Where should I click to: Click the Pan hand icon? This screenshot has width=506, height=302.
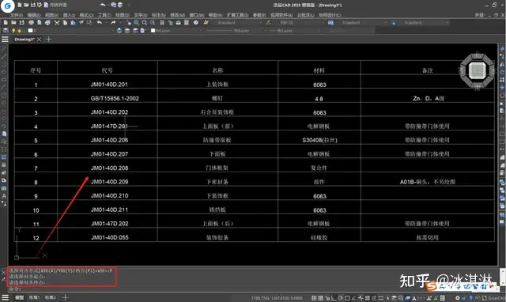128,23
